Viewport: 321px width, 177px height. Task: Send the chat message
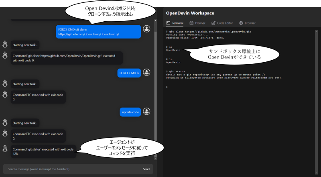(x=146, y=169)
